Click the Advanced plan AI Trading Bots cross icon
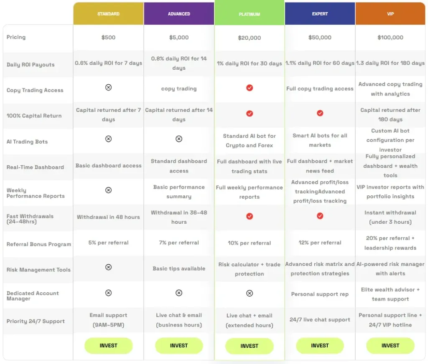 (x=179, y=139)
